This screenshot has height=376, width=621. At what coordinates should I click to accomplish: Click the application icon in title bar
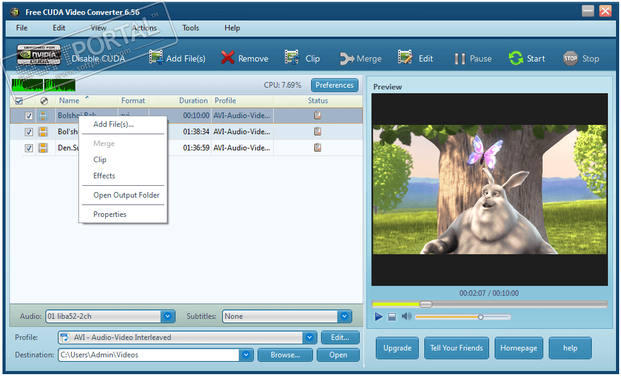tap(15, 12)
